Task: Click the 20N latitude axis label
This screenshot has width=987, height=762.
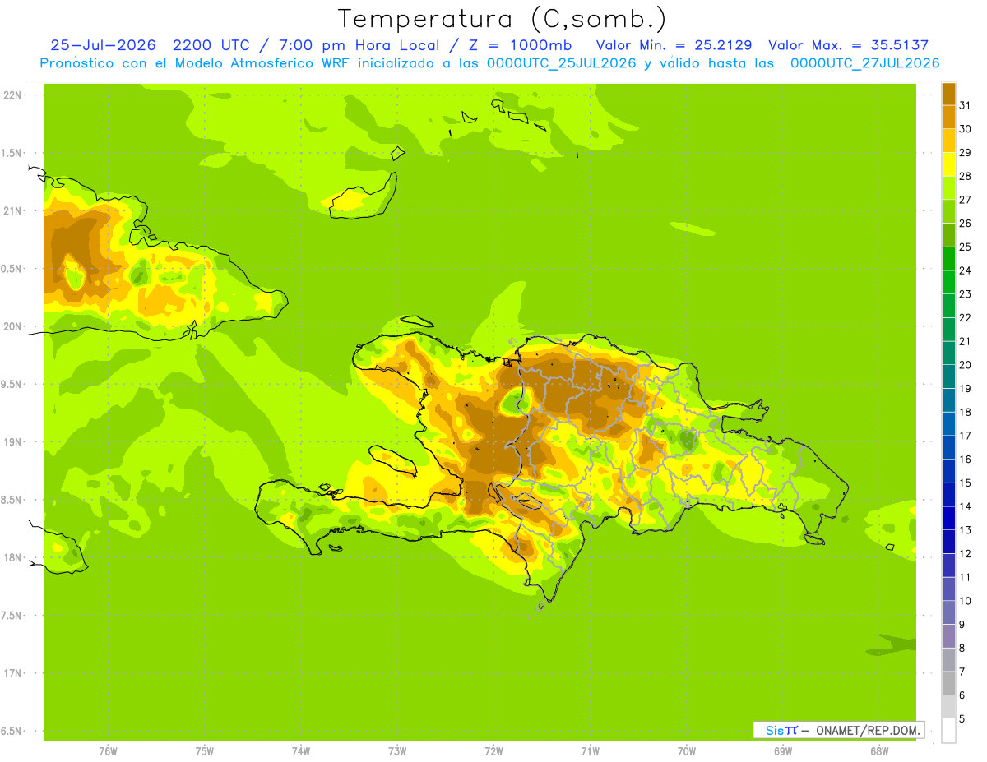Action: [13, 326]
